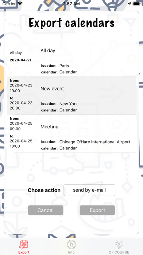Open the OF COURSE lightbulb tab
Viewport: 143px width, 255px height.
pos(119,245)
